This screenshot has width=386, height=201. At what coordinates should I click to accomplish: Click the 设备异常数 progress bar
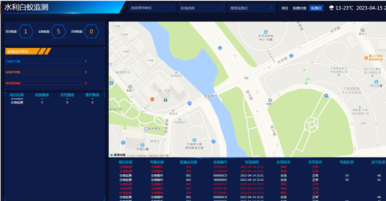tap(52, 72)
